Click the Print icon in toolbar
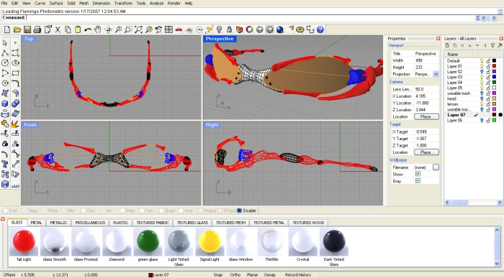 (37, 30)
